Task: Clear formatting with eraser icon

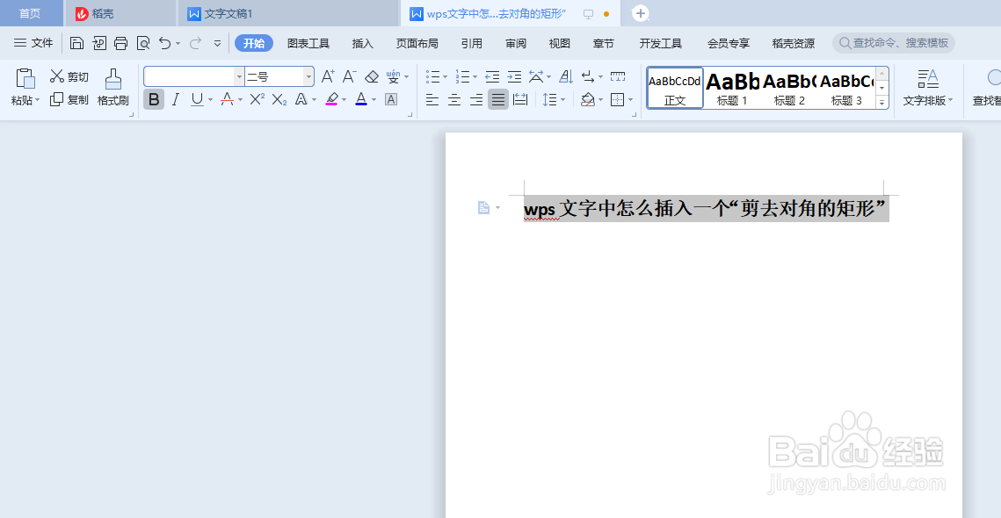Action: 372,77
